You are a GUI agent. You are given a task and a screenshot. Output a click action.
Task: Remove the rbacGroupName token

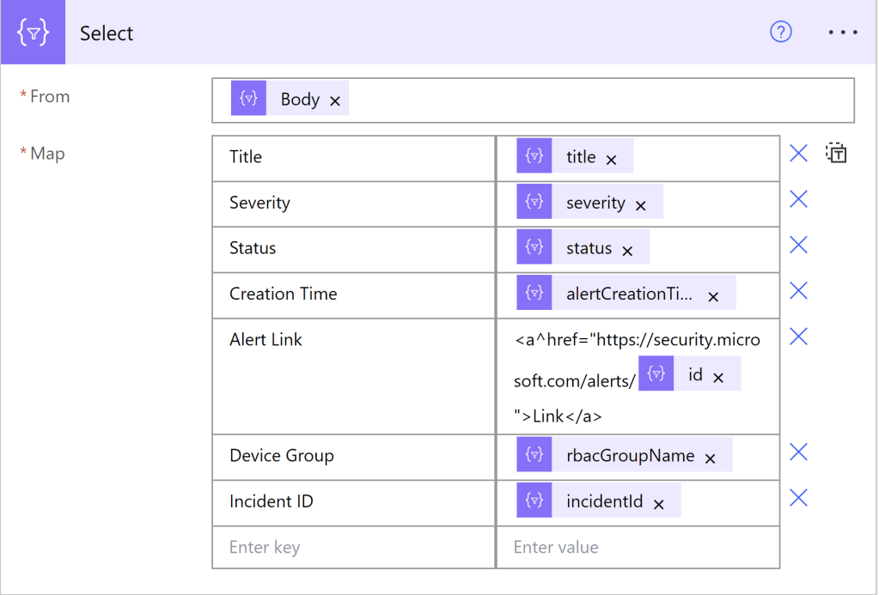[x=710, y=458]
